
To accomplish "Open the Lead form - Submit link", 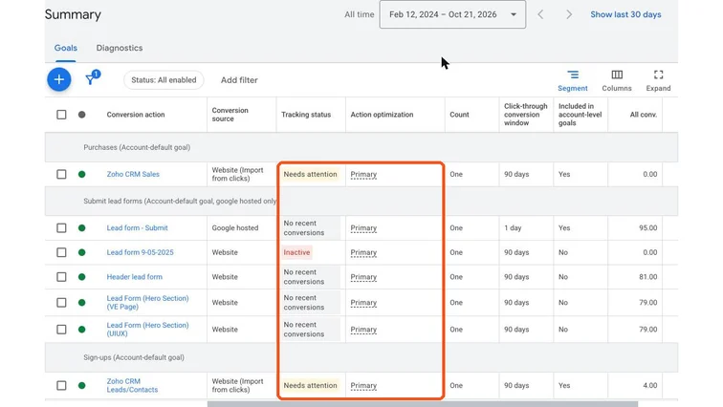I will coord(137,228).
